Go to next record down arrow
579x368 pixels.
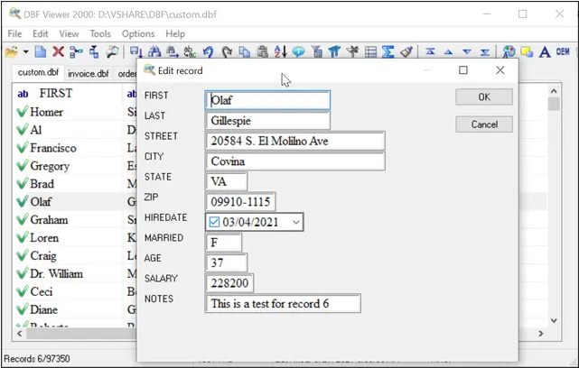(467, 52)
